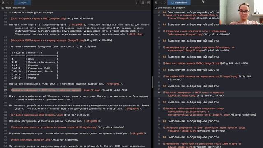Click the '200-219' address cell
This screenshot has height=148, width=263.
(16, 72)
